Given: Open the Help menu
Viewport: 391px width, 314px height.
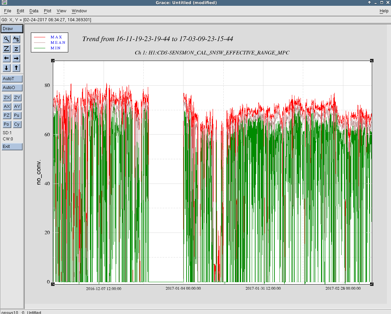Looking at the screenshot, I should click(x=384, y=11).
